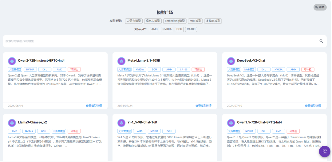Click the Meta-Llama-3.1-405B description paragraph

[164, 80]
